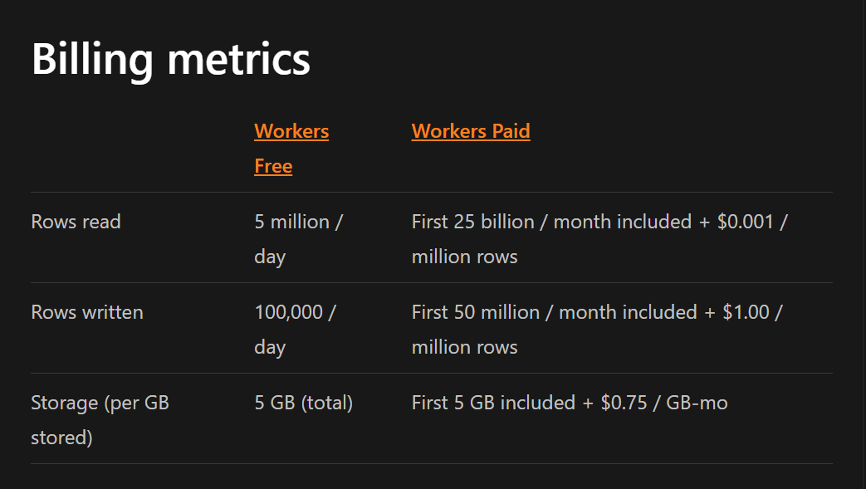
Task: Click the 25 billion paid allowance text
Action: point(494,222)
